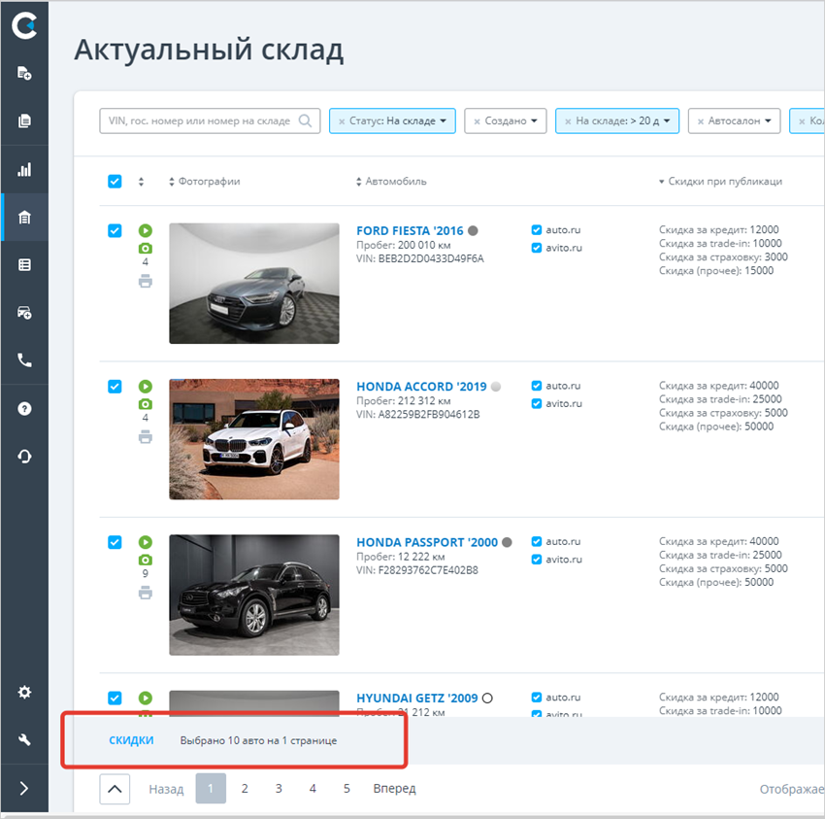This screenshot has height=819, width=825.
Task: Click the green camera icon for Honda Accord
Action: coord(146,404)
